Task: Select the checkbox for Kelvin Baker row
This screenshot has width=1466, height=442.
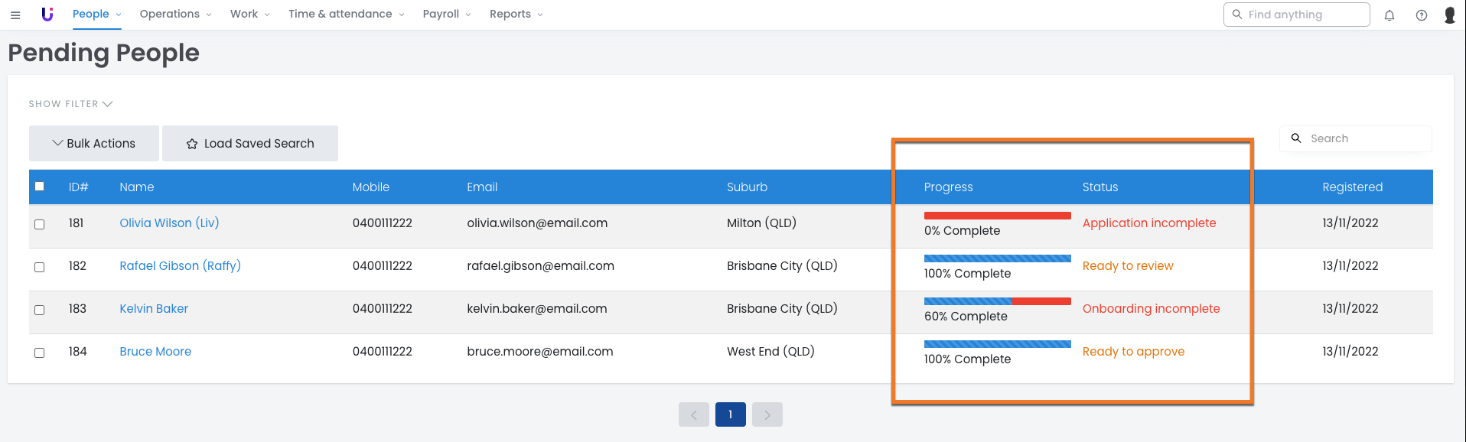Action: pos(40,310)
